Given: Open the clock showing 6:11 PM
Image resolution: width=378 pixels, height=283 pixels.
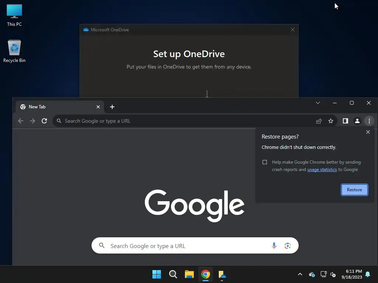Looking at the screenshot, I should pyautogui.click(x=352, y=274).
